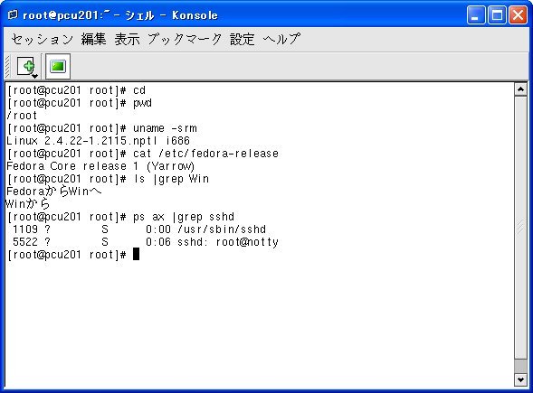Open the 設定 menu
533x393 pixels.
click(x=242, y=39)
